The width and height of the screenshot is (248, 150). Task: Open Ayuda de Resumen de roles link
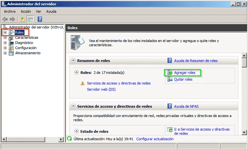coord(196,61)
